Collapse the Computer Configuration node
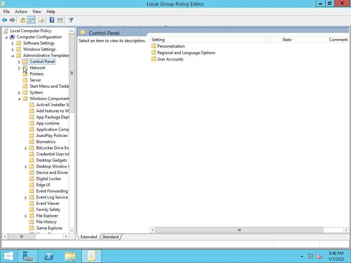This screenshot has width=351, height=263. pos(6,37)
